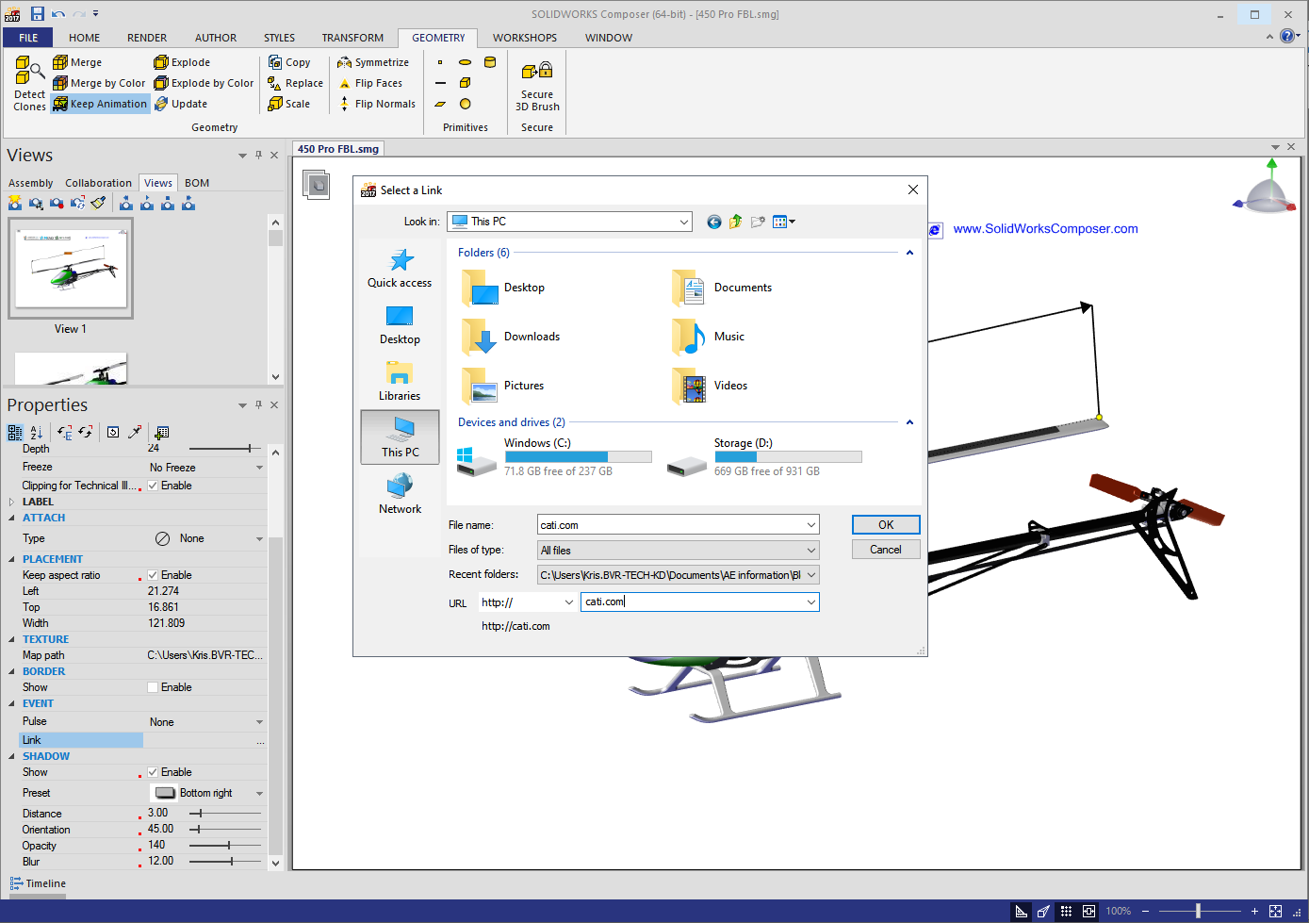The height and width of the screenshot is (923, 1309).
Task: Select Quick access in dialog sidebar
Action: [x=400, y=269]
